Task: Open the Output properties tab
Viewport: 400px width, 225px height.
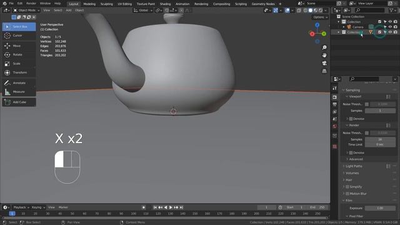Action: 335,104
